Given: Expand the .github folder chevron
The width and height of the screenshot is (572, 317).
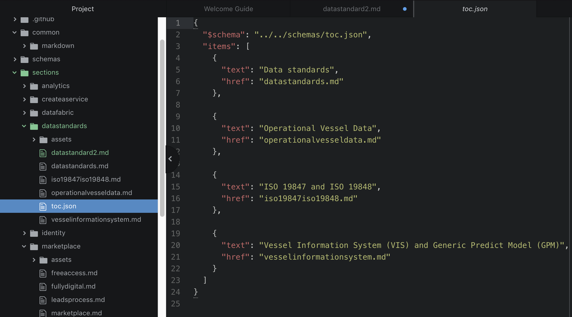Looking at the screenshot, I should 15,19.
